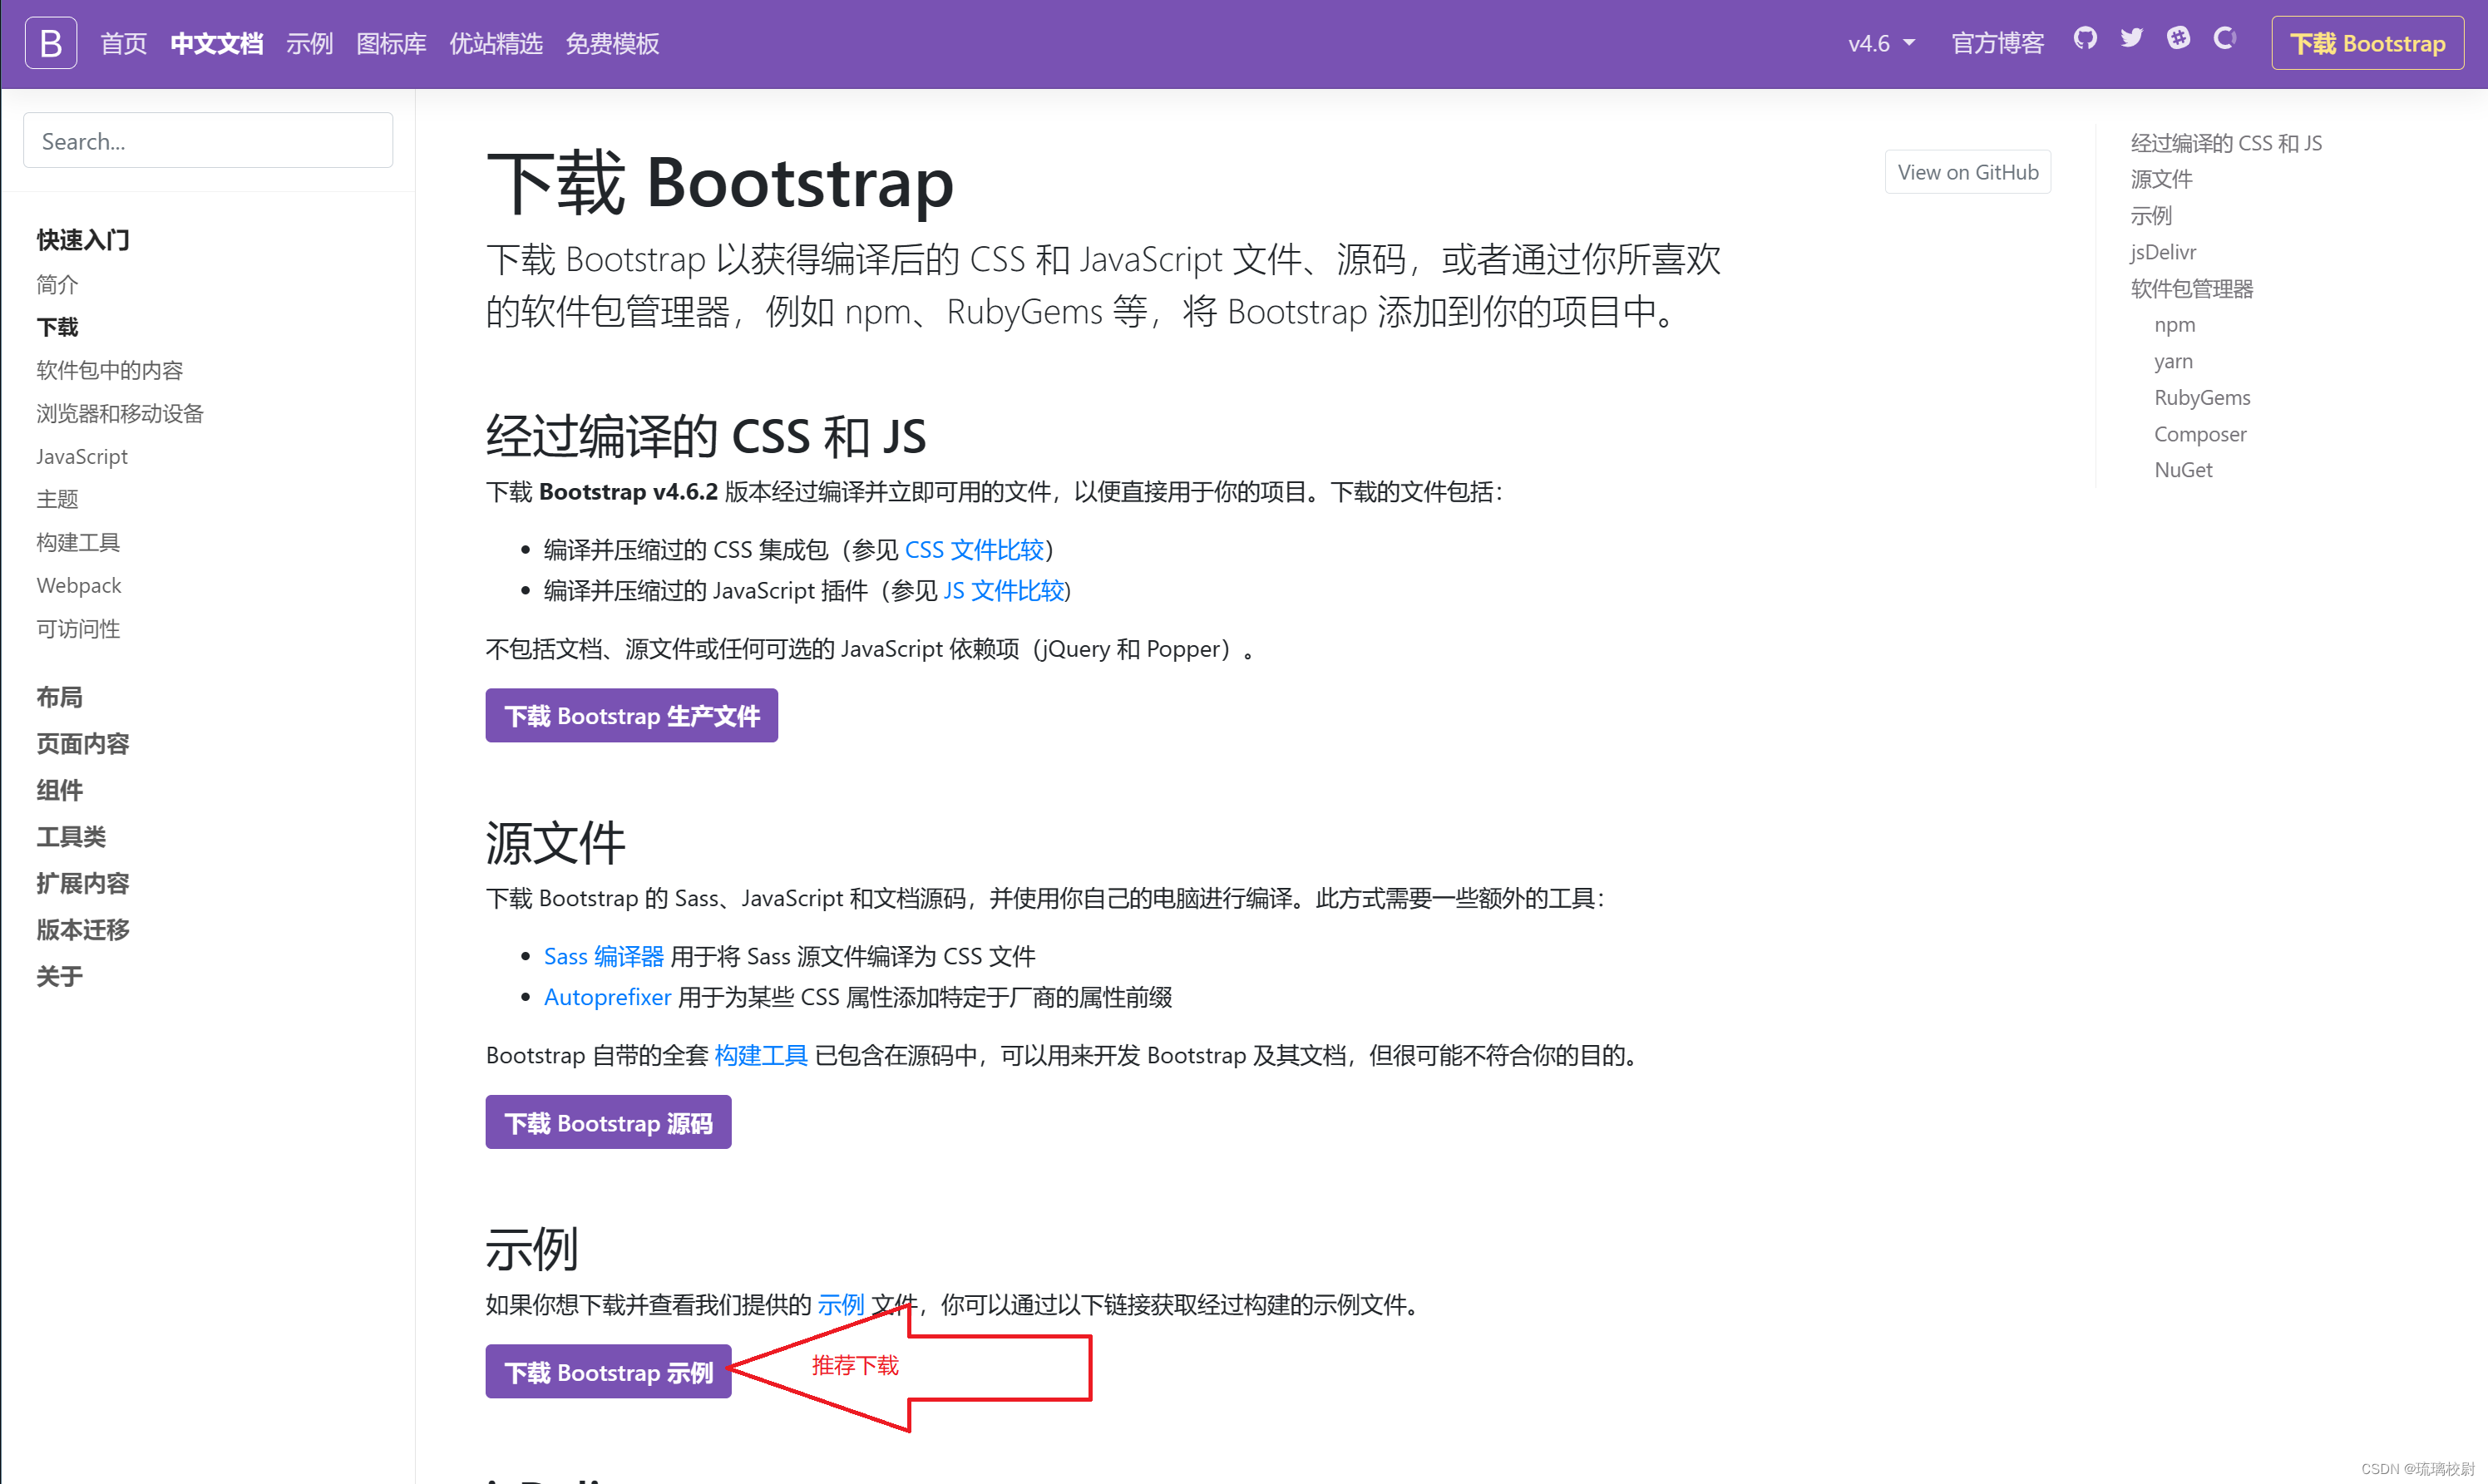The height and width of the screenshot is (1484, 2488).
Task: Click the 下载 Bootstrap button in navbar
Action: (2366, 42)
